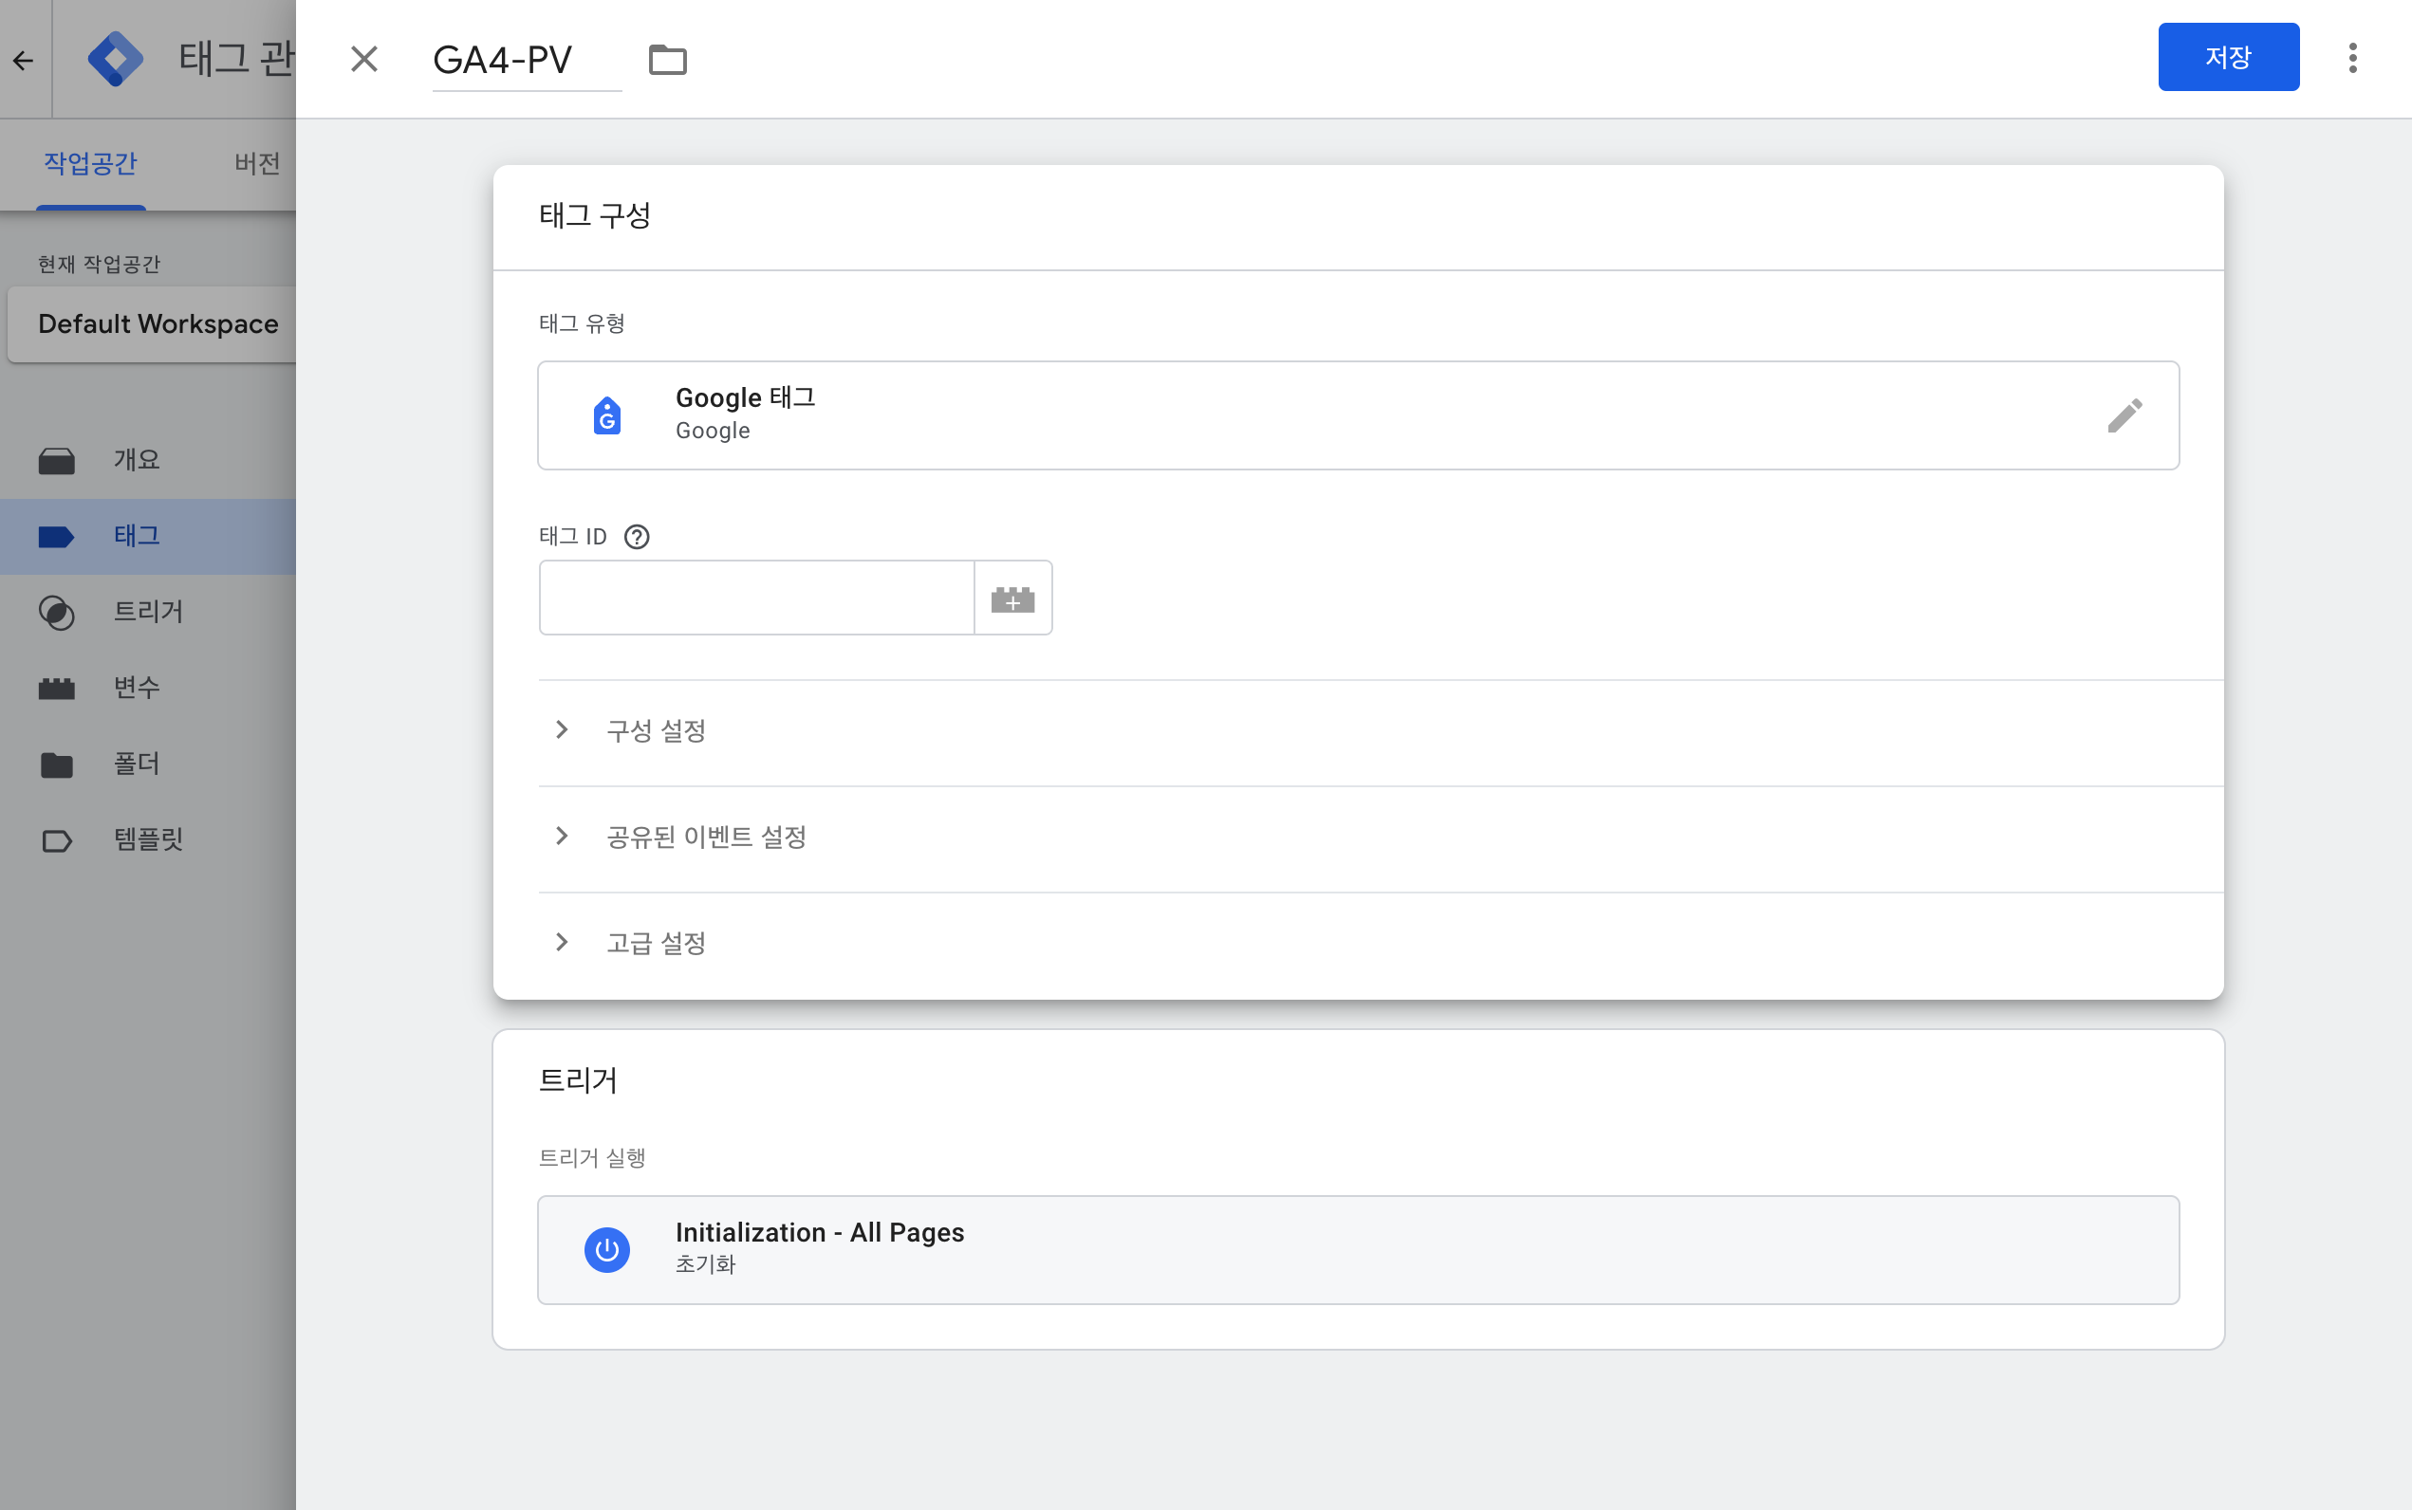Viewport: 2412px width, 1510px height.
Task: Click the 트리거 section heading
Action: pyautogui.click(x=578, y=1080)
